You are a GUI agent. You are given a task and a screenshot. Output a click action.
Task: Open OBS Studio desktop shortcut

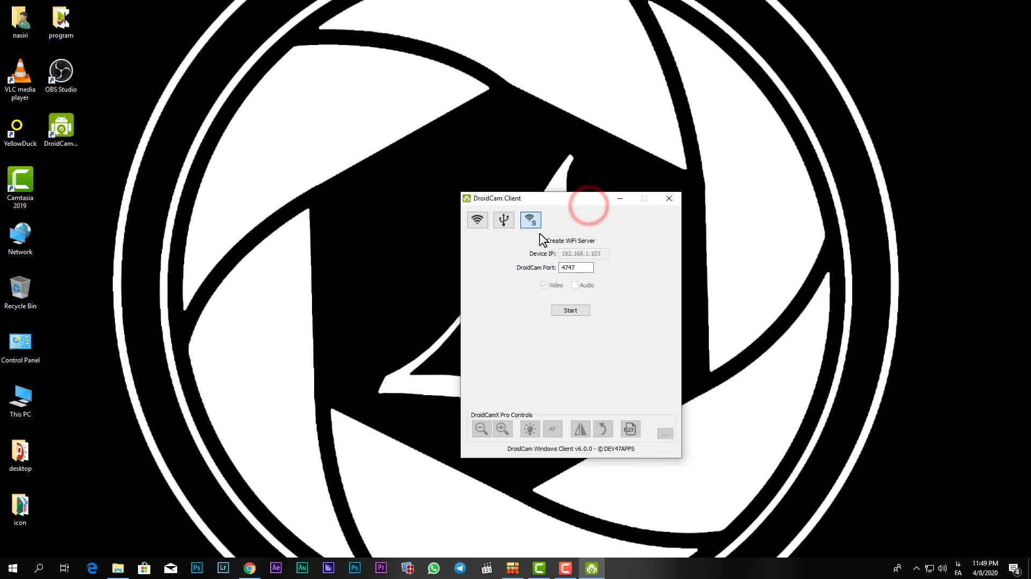61,76
